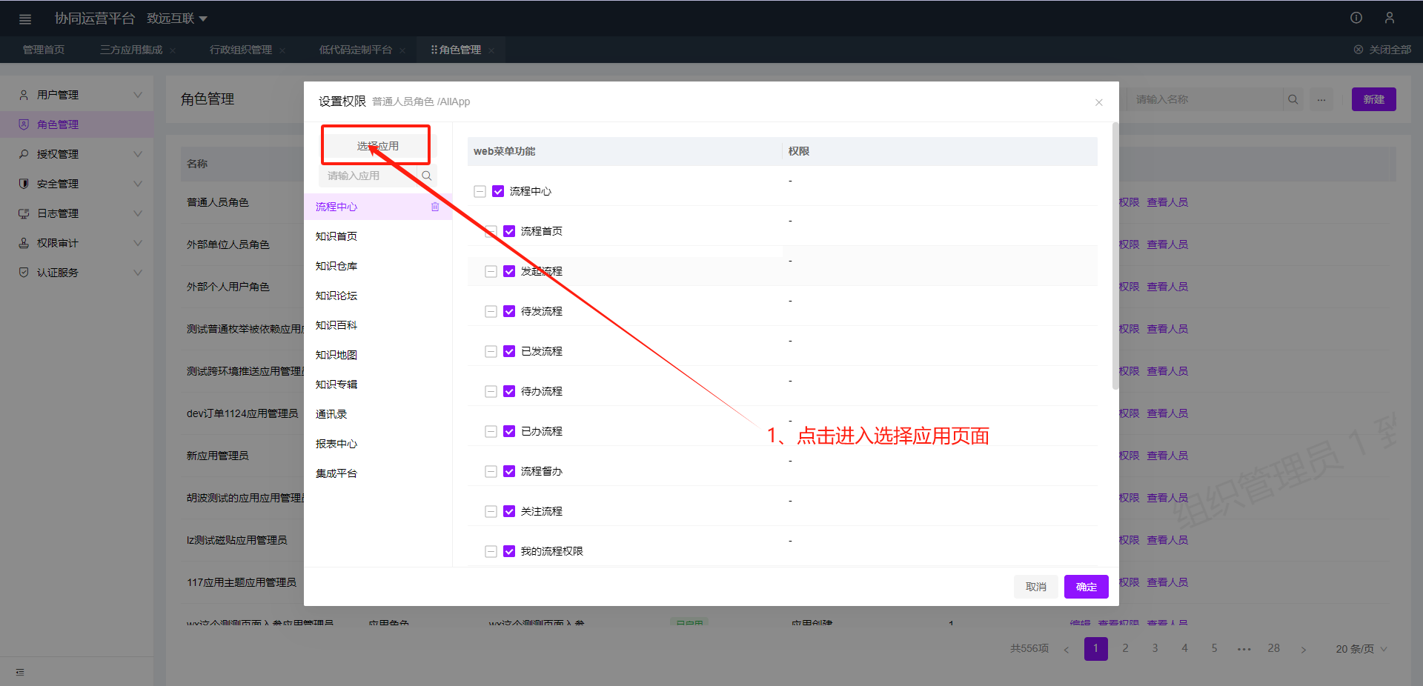Click the info circle icon in the header
This screenshot has width=1423, height=686.
1356,18
